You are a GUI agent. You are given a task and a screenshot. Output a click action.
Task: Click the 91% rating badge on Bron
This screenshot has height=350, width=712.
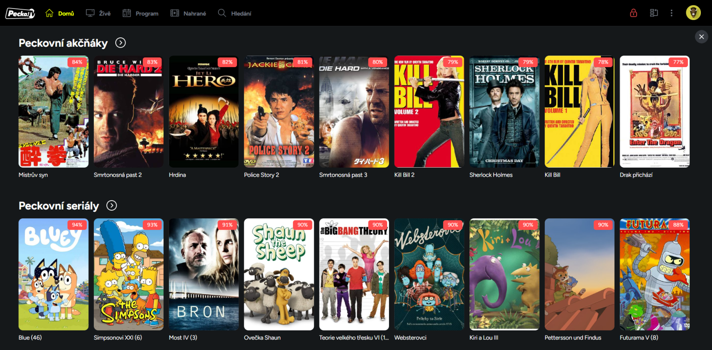point(228,225)
